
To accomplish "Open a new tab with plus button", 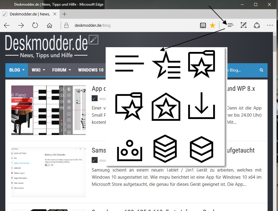I will [64, 14].
